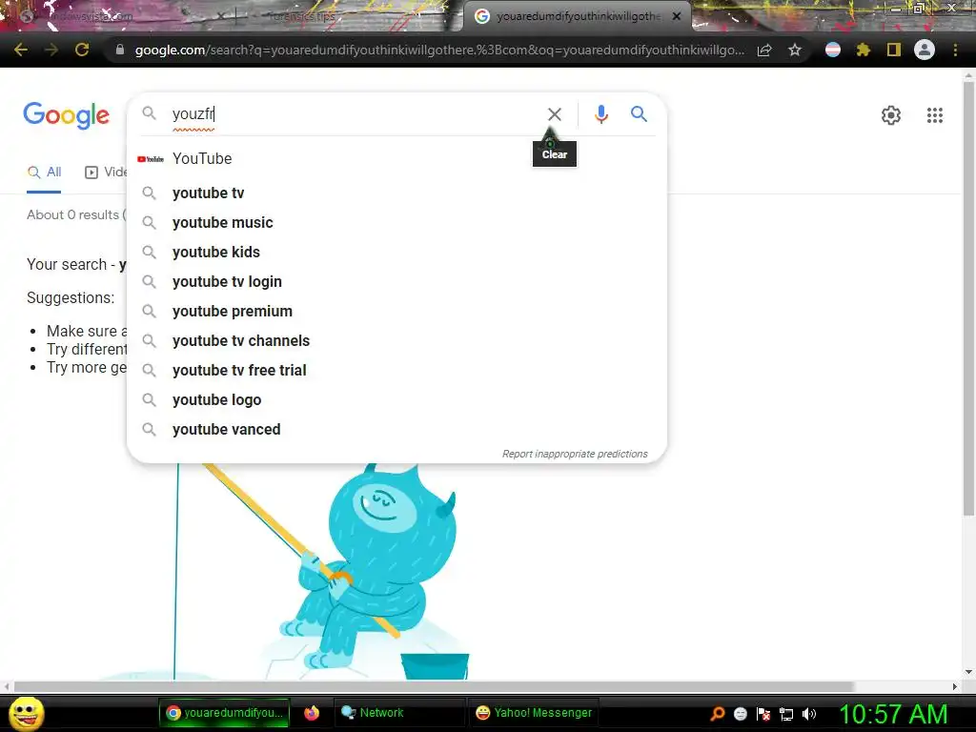Click the address bar URL
976x732 pixels.
click(439, 50)
